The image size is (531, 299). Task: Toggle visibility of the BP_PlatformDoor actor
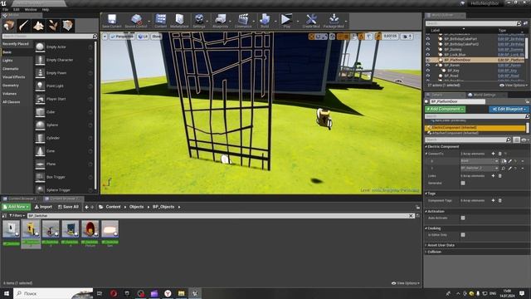click(x=428, y=60)
